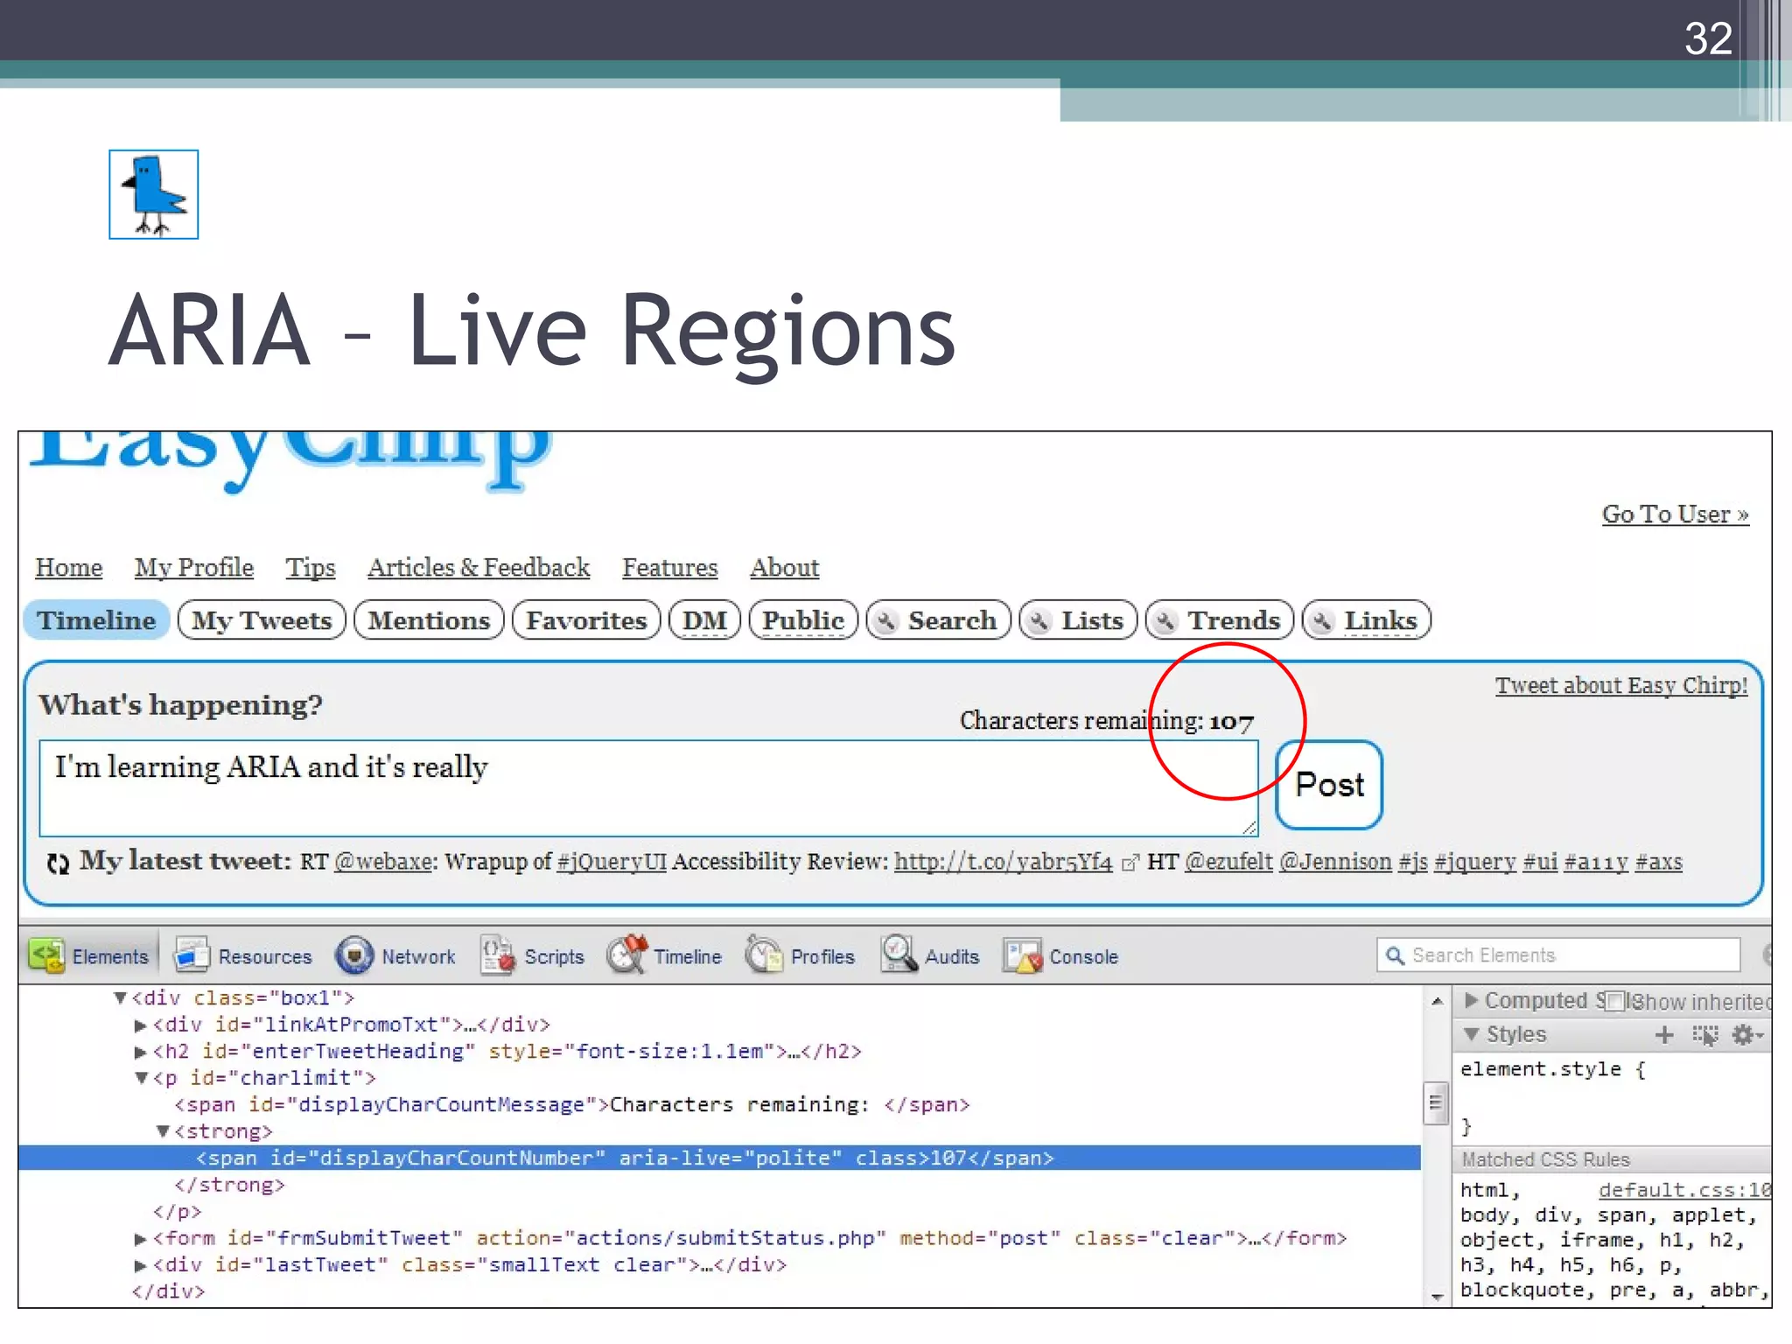Click the #jquery hashtag link
Screen dimensions: 1792x1344
click(1475, 862)
